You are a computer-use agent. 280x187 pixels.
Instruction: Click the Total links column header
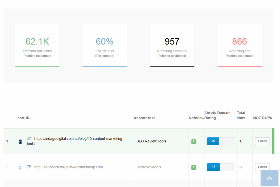click(x=241, y=115)
